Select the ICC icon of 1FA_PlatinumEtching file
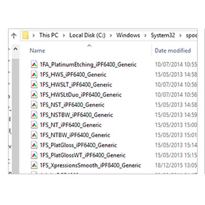205x205 pixels. (34, 64)
